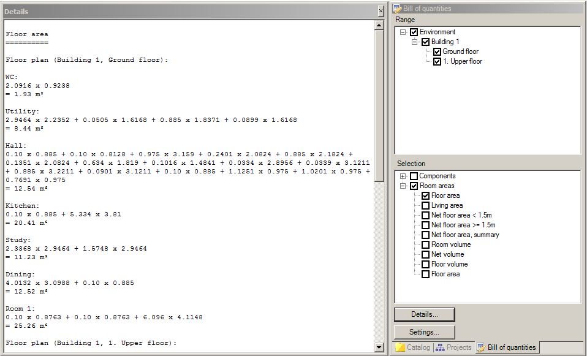Click the Catalog tab folder icon

(400, 348)
